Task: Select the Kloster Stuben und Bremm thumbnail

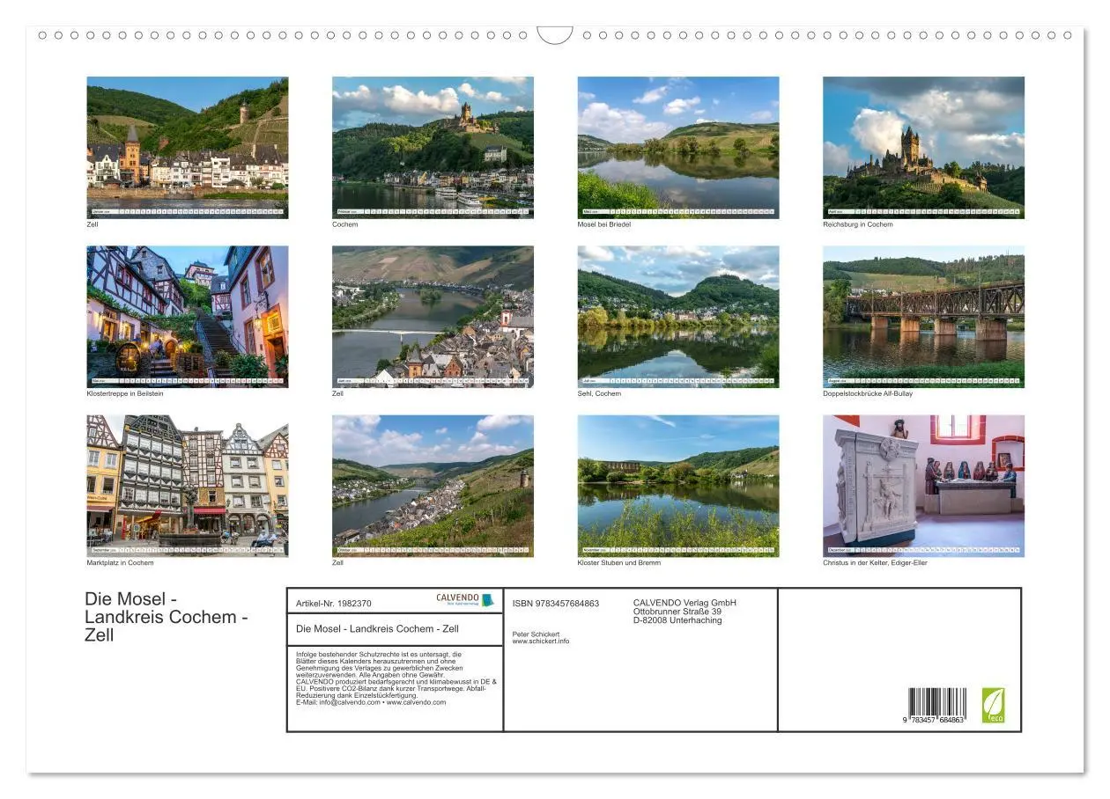Action: [x=678, y=484]
